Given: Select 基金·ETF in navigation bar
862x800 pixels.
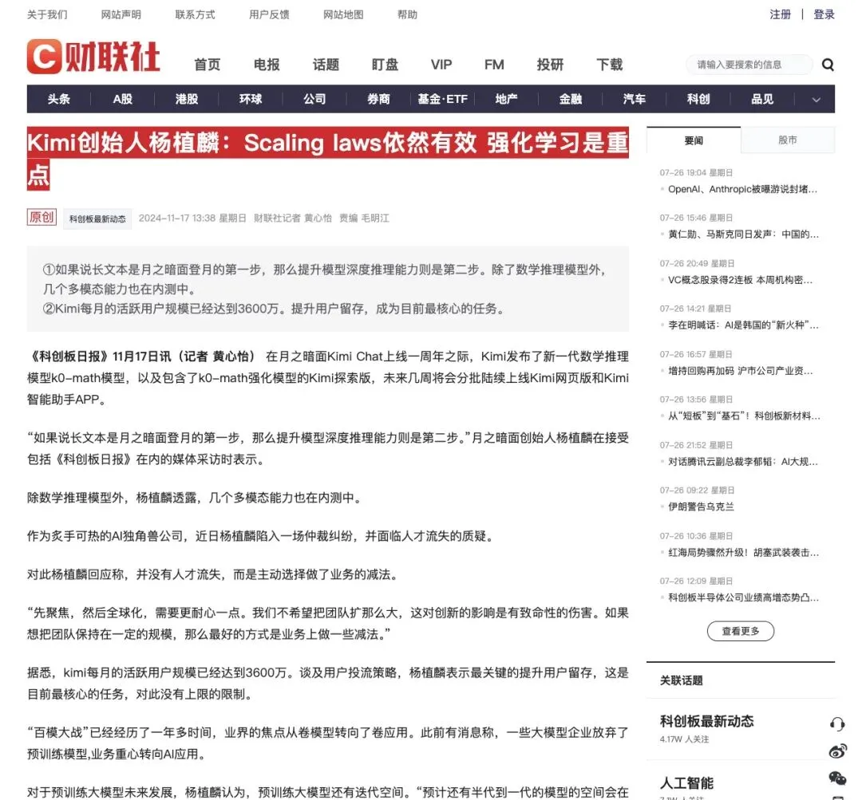Looking at the screenshot, I should (442, 100).
